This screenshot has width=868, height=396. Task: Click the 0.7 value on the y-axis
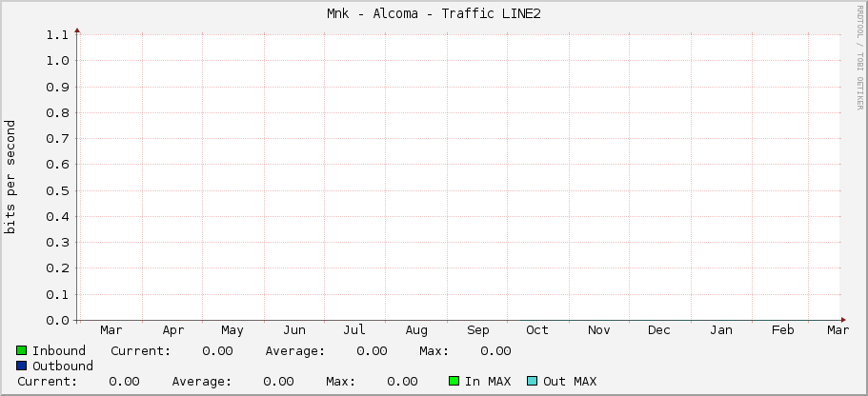pyautogui.click(x=57, y=139)
